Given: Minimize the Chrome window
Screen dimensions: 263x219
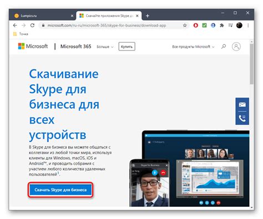Looking at the screenshot, I should click(222, 13).
